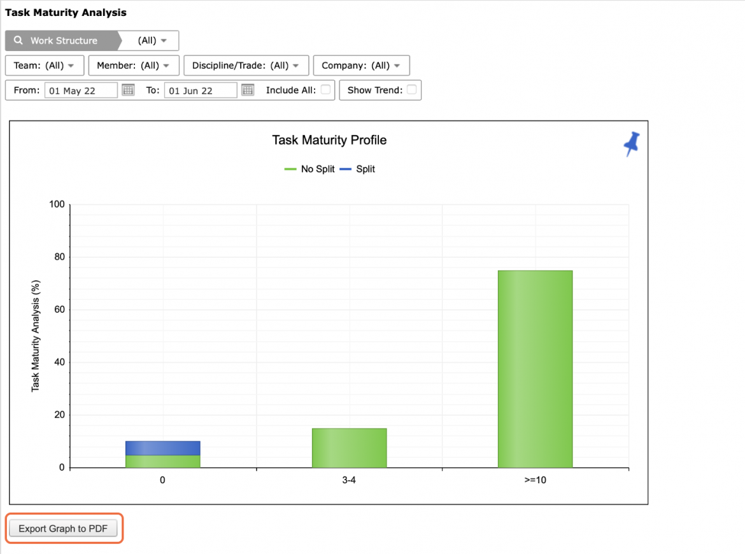This screenshot has width=745, height=554.
Task: Toggle the Split legend entry
Action: tap(357, 169)
